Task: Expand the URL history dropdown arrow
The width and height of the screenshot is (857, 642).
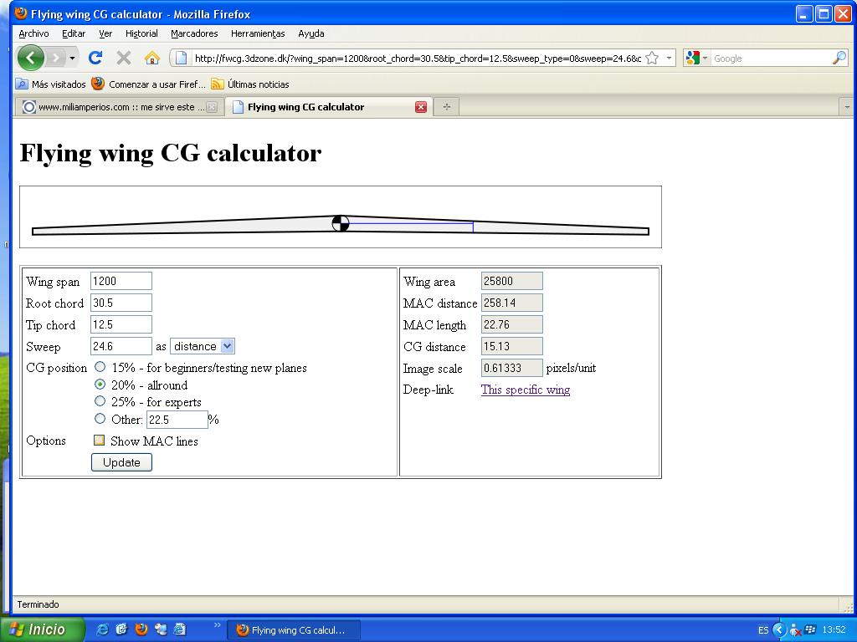Action: pyautogui.click(x=669, y=59)
